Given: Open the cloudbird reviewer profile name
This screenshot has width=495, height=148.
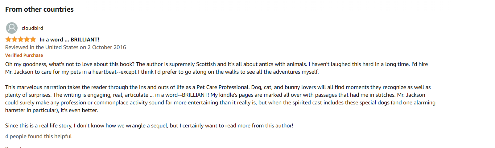Looking at the screenshot, I should tap(32, 28).
